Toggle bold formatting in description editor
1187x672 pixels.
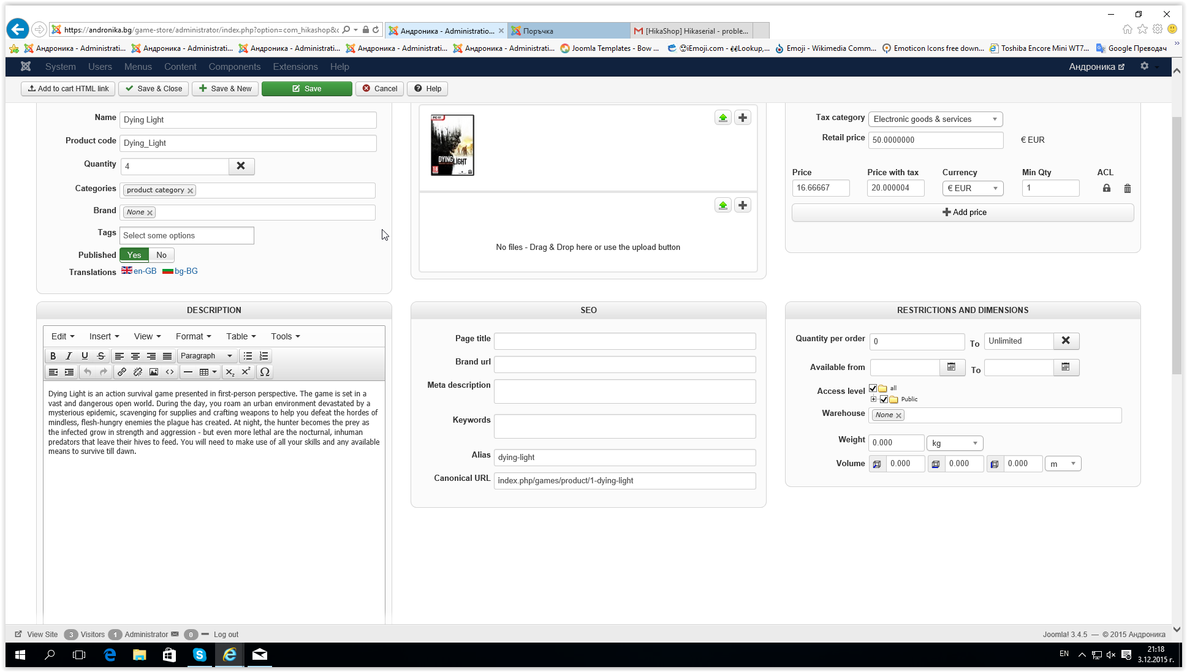tap(53, 356)
